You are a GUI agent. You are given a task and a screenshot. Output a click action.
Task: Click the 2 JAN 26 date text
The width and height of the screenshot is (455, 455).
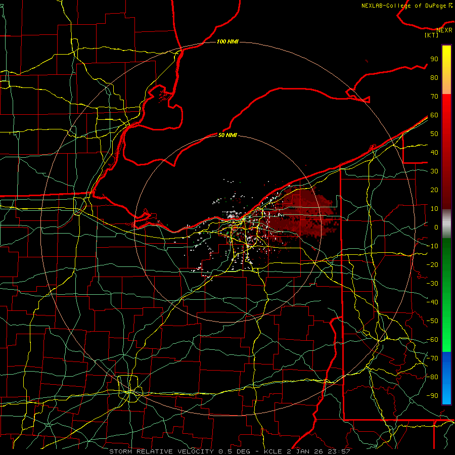[305, 451]
